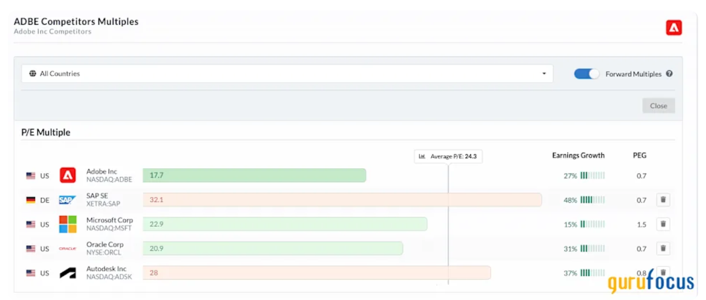Click the ADBE Competitors Multiples title

(x=76, y=21)
